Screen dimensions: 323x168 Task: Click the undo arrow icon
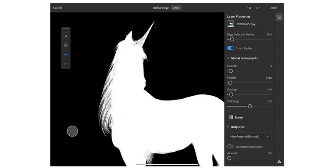[249, 8]
